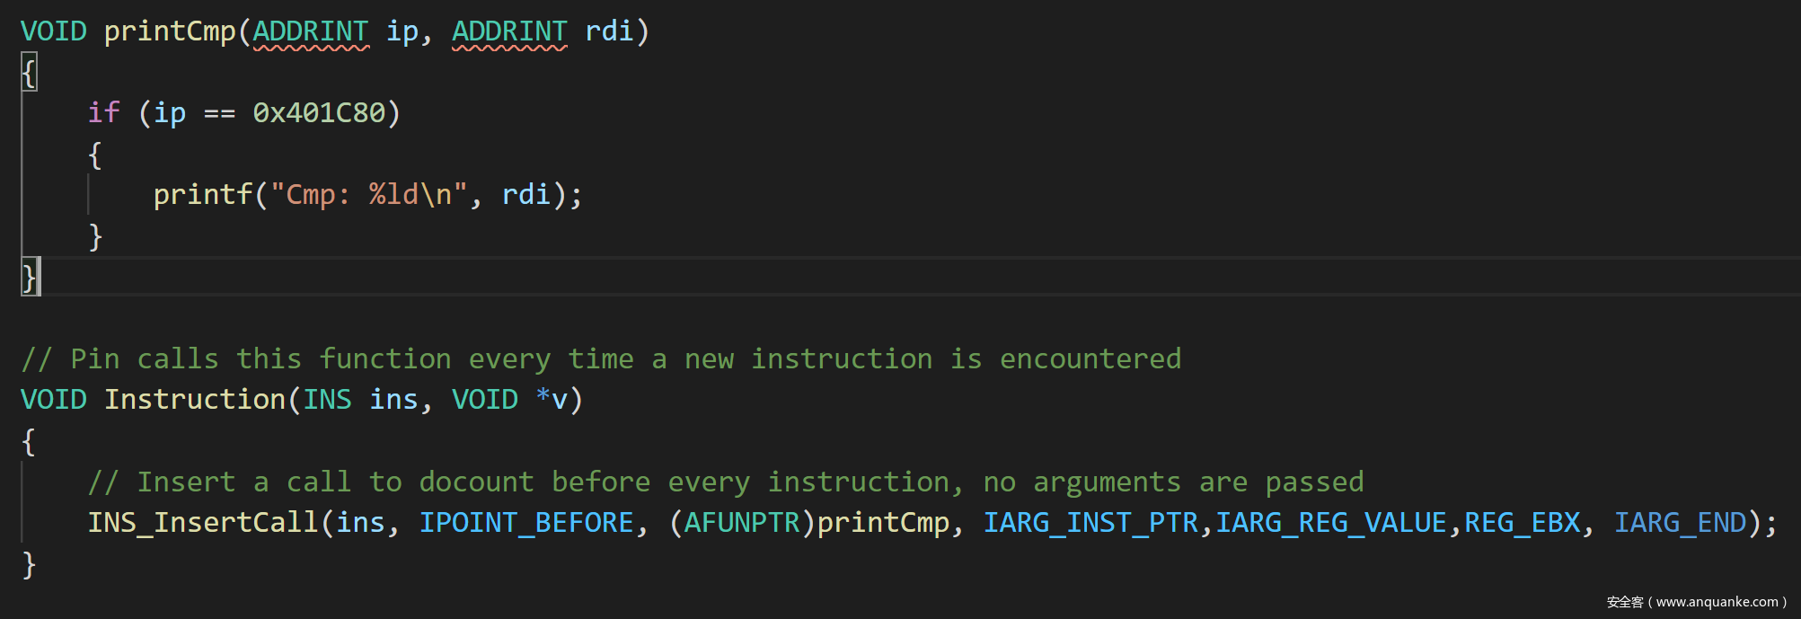Viewport: 1801px width, 619px height.
Task: Click the AFUNPTR cast
Action: (742, 523)
